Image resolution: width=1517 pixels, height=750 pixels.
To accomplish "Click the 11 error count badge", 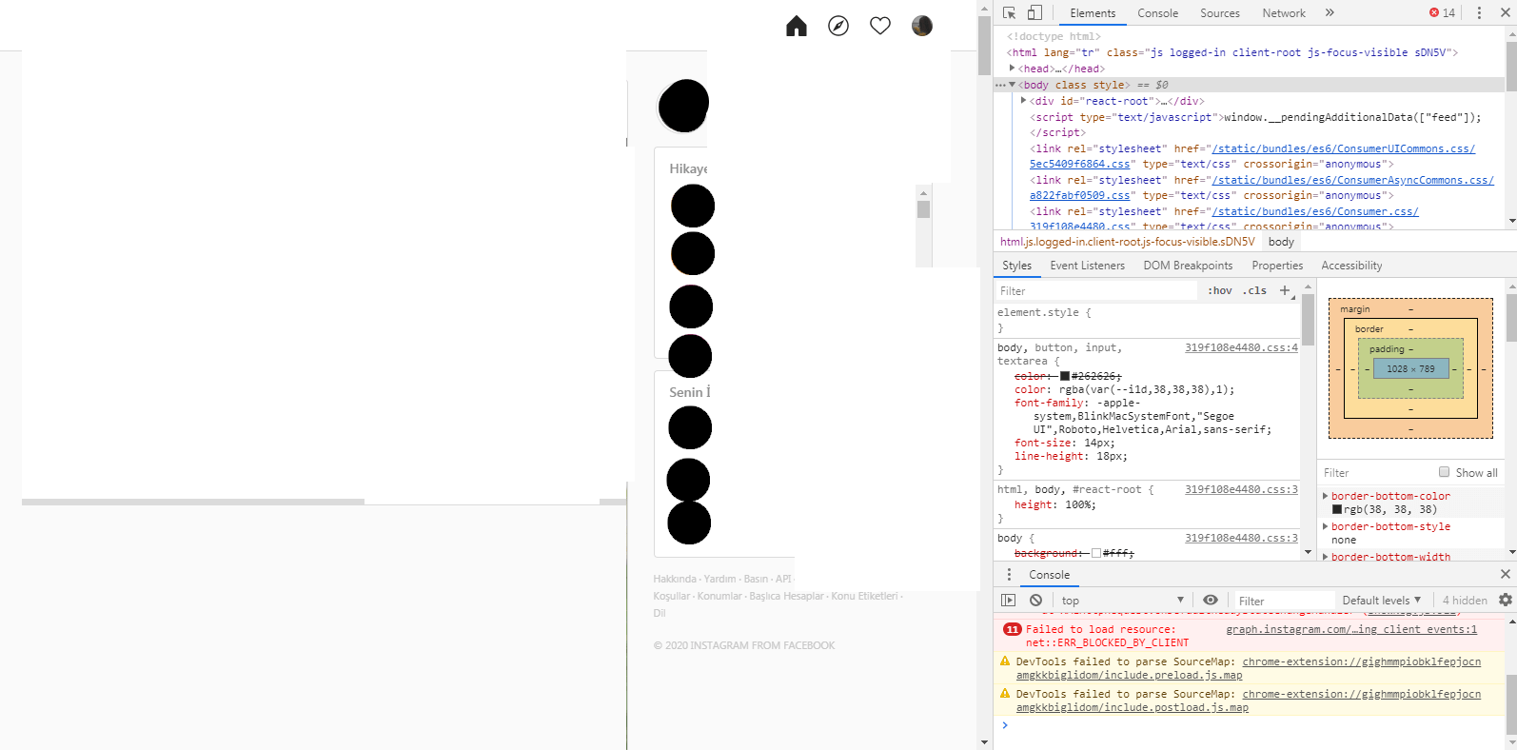I will tap(1013, 629).
